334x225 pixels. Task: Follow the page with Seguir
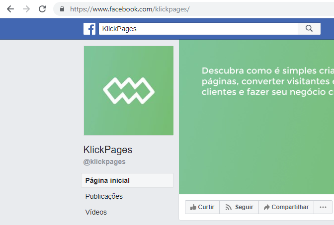(x=239, y=207)
